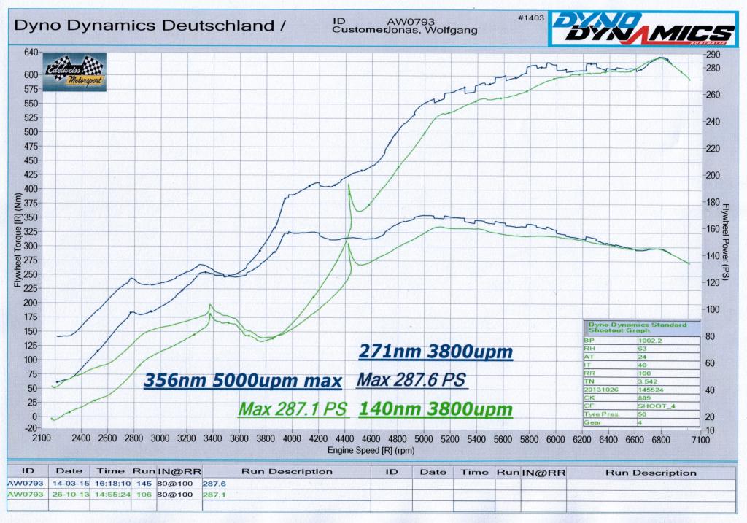Select the '356nm 5000upm max' blue annotation
The width and height of the screenshot is (747, 523).
pos(243,381)
